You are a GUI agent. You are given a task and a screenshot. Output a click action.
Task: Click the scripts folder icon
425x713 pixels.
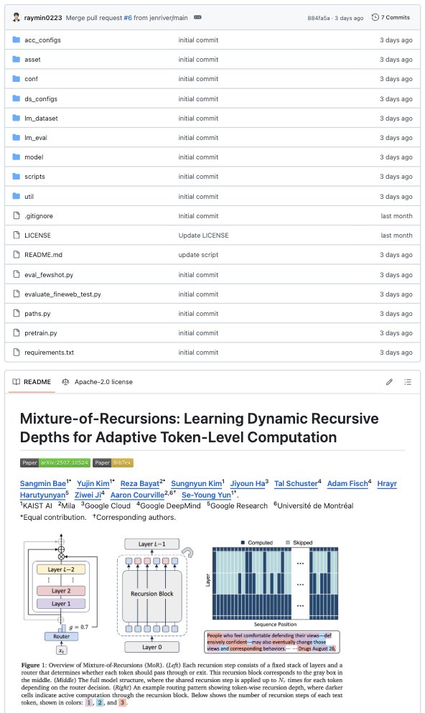17,177
